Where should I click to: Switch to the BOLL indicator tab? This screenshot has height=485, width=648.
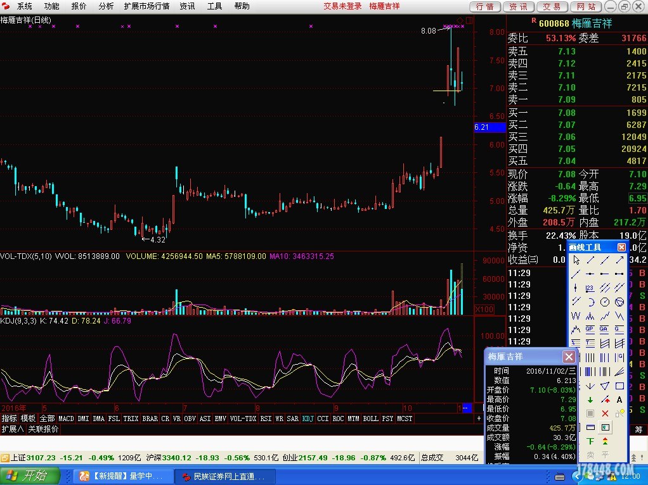click(x=371, y=419)
